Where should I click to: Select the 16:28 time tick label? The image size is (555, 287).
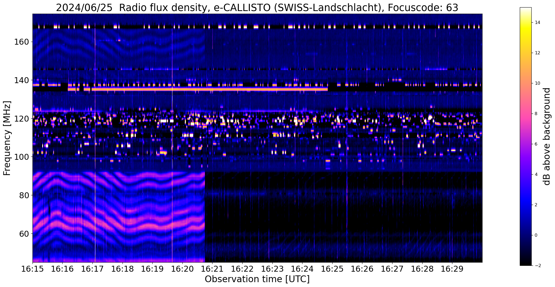423,269
